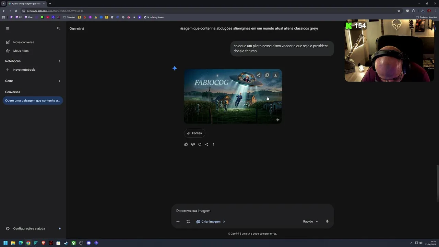Reload the page with refresh icon
439x247 pixels.
(16, 11)
